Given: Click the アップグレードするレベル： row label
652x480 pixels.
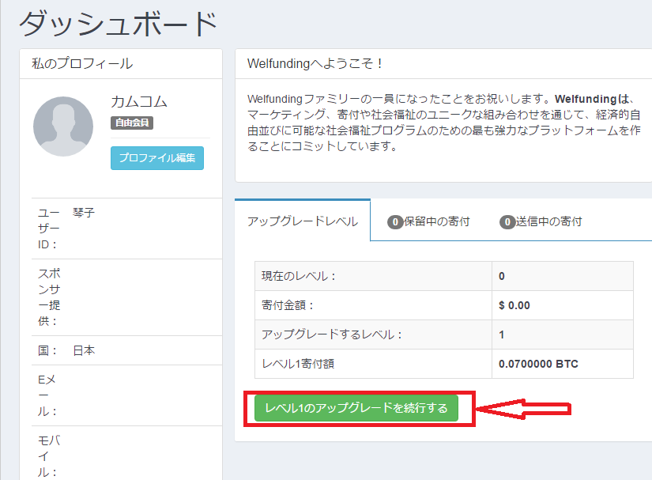Looking at the screenshot, I should pos(332,334).
